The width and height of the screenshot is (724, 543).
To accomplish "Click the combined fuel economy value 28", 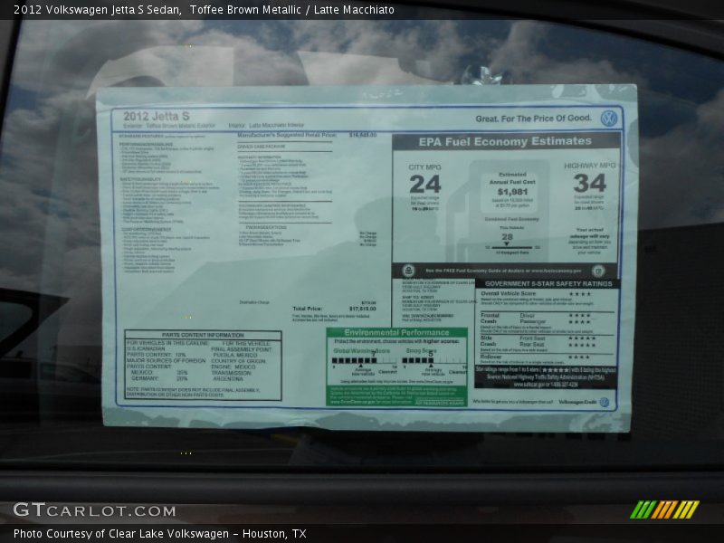I will pyautogui.click(x=508, y=237).
